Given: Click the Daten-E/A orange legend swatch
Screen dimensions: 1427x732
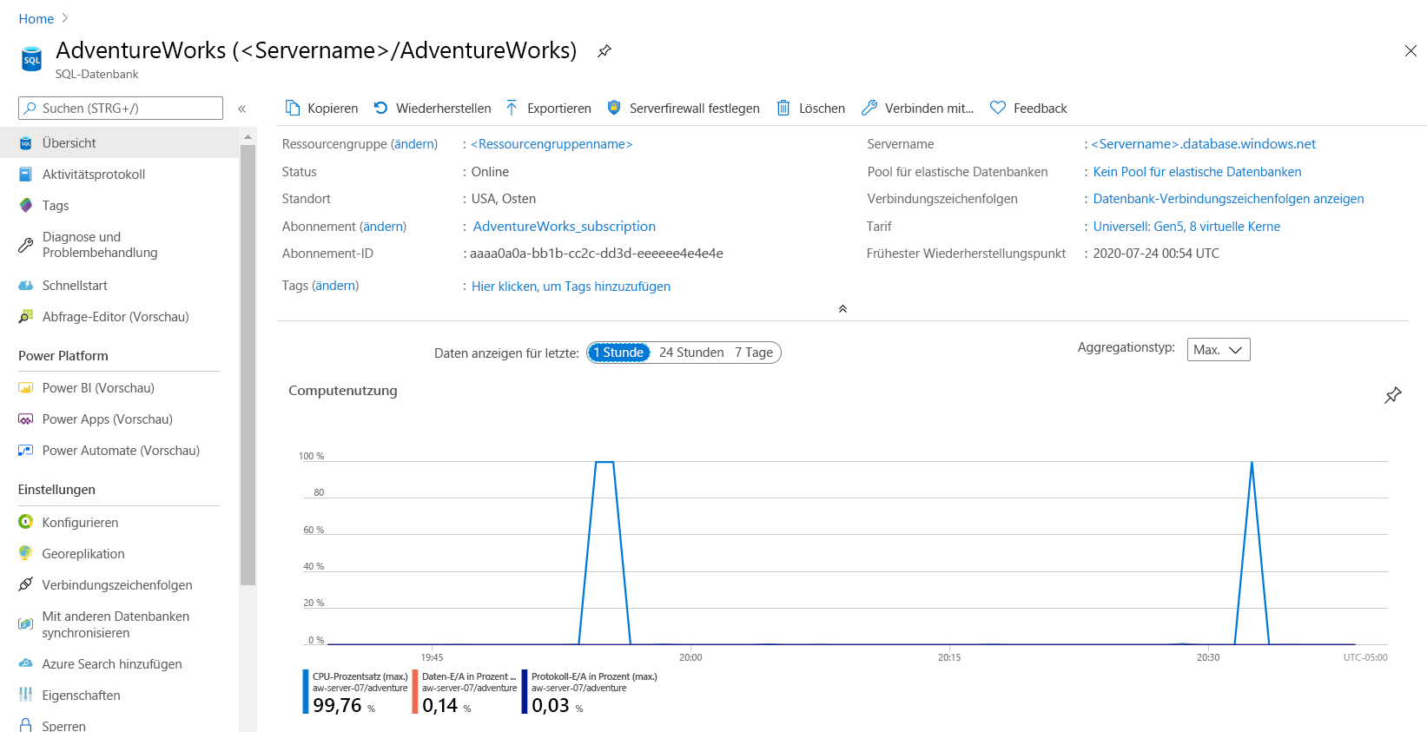Looking at the screenshot, I should [x=415, y=691].
